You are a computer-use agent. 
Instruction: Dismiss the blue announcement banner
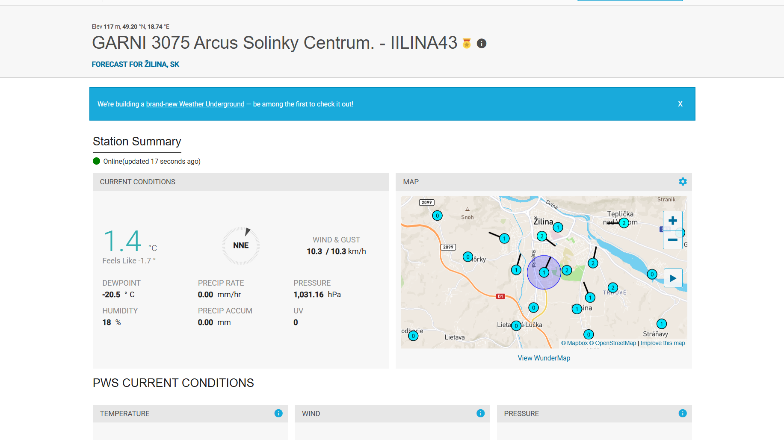[680, 104]
